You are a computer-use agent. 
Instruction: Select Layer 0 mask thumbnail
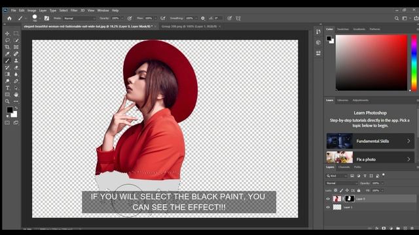pyautogui.click(x=350, y=198)
